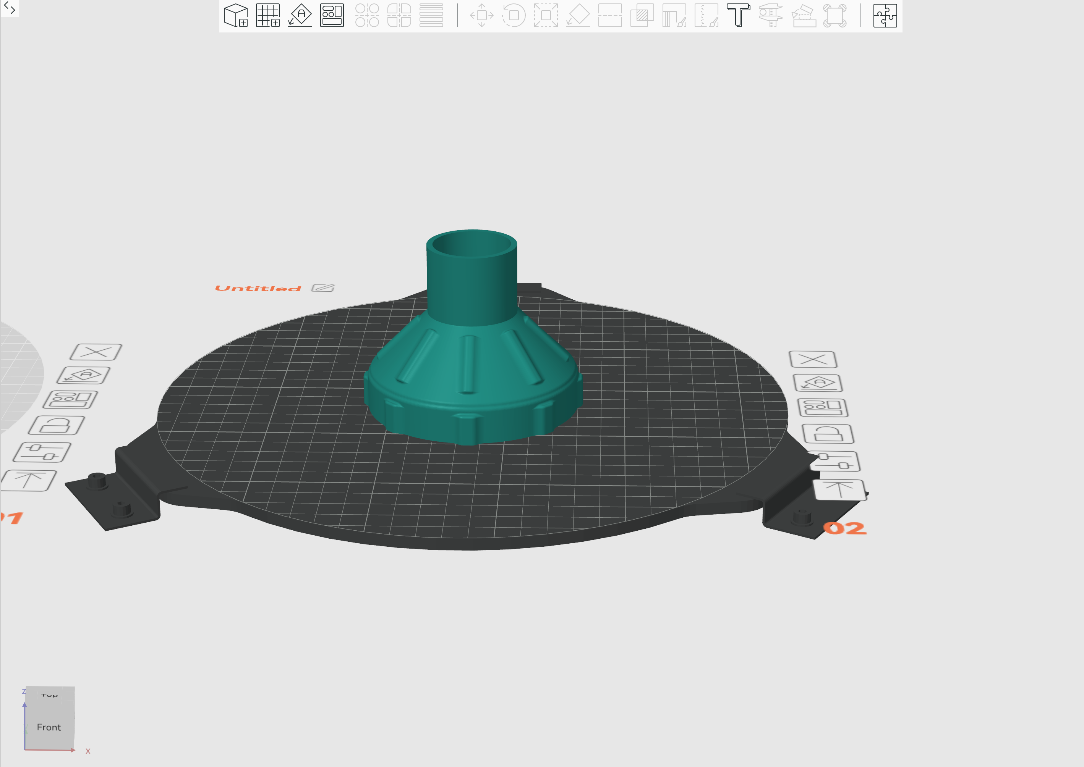This screenshot has width=1084, height=767.
Task: Select the Seam painting tool
Action: pyautogui.click(x=706, y=16)
